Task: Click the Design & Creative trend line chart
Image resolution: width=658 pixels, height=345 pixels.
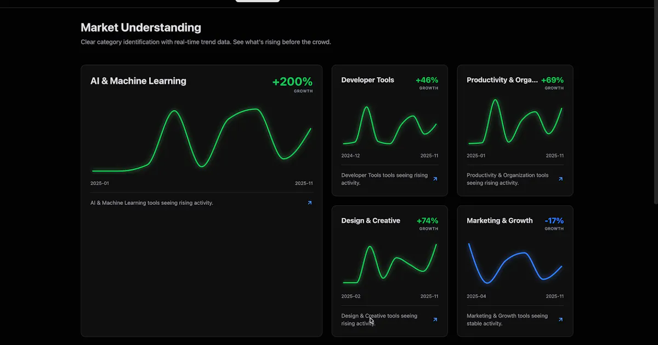Action: 390,263
